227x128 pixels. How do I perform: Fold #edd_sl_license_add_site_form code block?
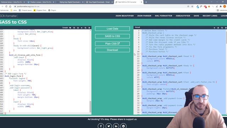pos(4,55)
